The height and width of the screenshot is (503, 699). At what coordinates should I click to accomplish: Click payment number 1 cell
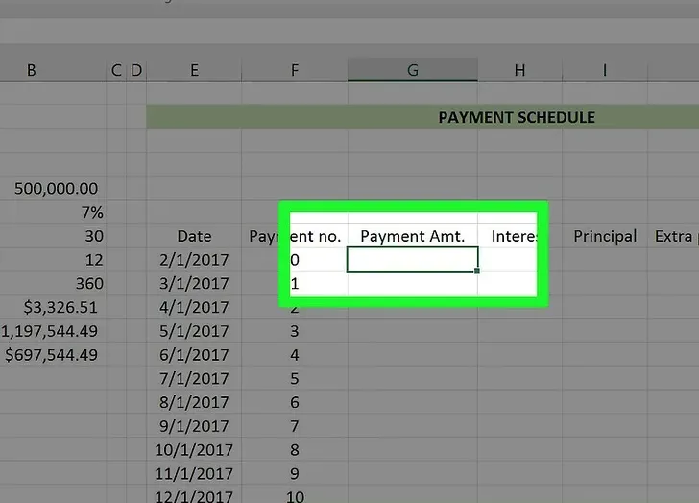(x=295, y=283)
